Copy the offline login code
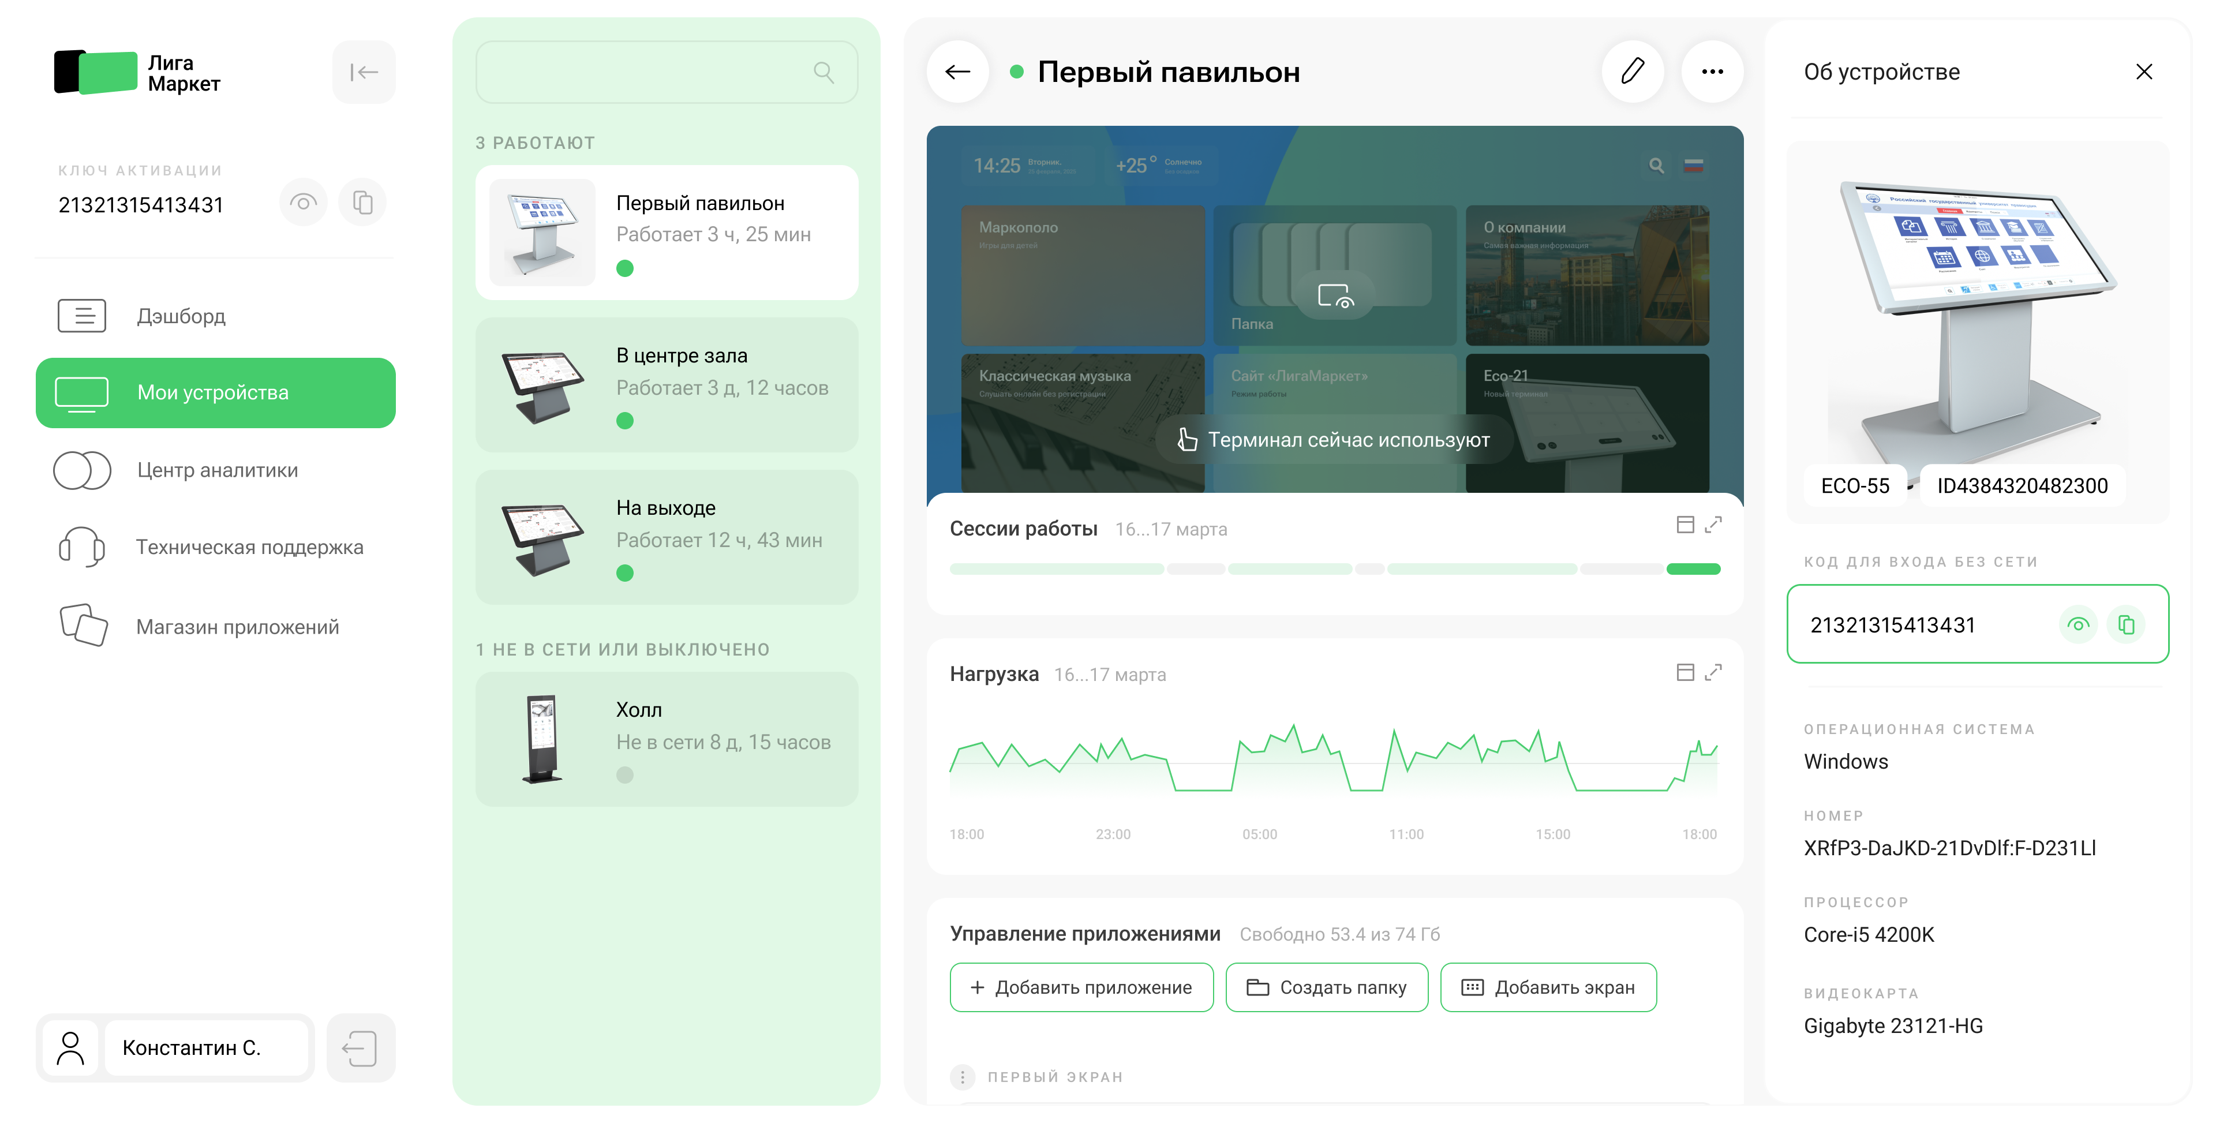Screen dimensions: 2216x1123 2127,625
